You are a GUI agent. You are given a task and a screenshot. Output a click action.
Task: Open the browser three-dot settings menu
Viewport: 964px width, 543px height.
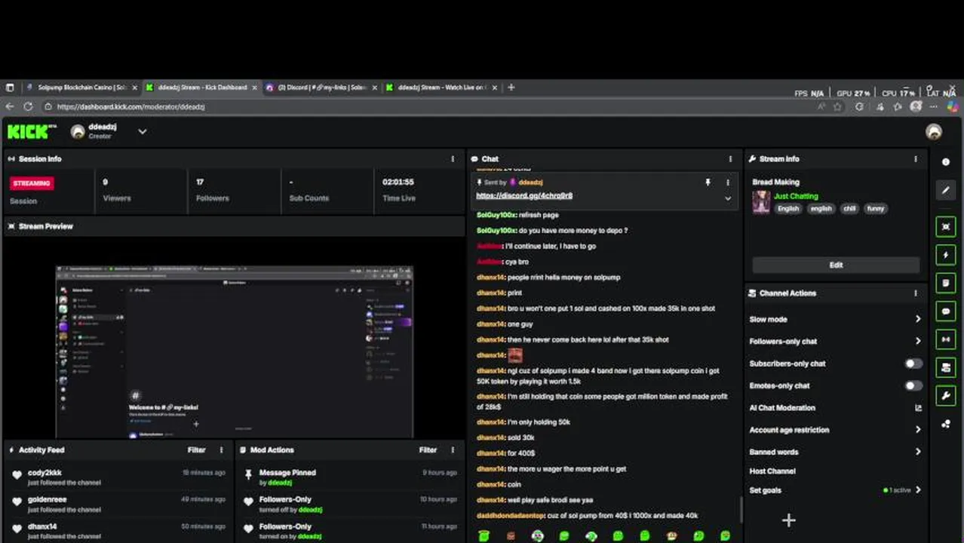click(x=933, y=107)
